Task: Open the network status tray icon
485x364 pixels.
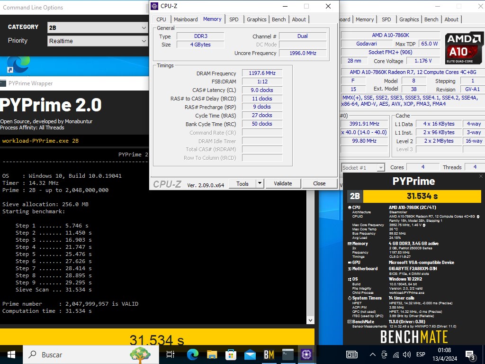Action: (x=395, y=355)
